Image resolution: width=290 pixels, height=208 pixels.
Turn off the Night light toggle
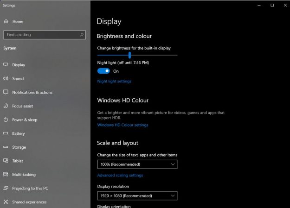pos(103,71)
